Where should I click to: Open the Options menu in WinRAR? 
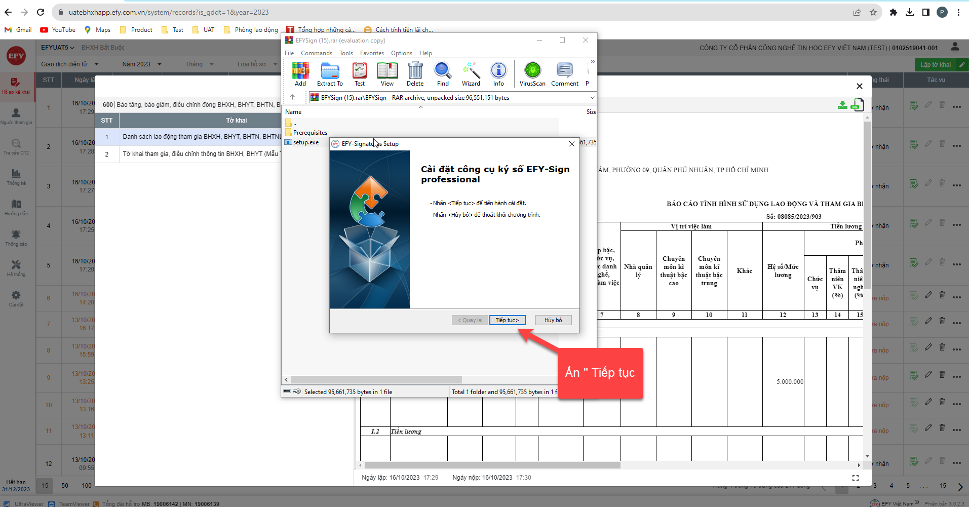[x=401, y=53]
